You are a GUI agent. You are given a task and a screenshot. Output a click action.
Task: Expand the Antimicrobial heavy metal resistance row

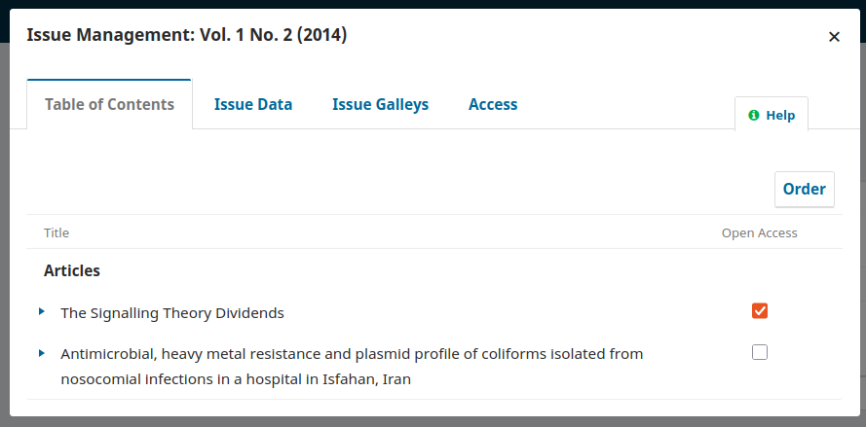(42, 353)
